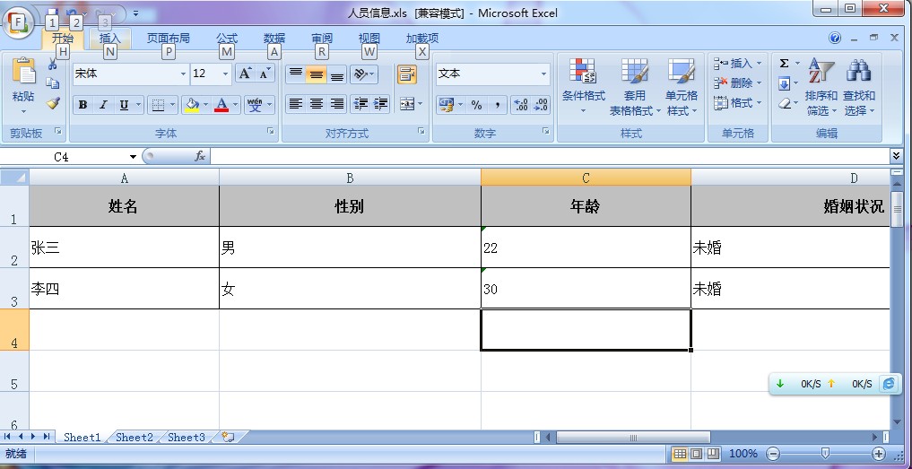Apply comma style
Image resolution: width=912 pixels, height=469 pixels.
pyautogui.click(x=498, y=105)
